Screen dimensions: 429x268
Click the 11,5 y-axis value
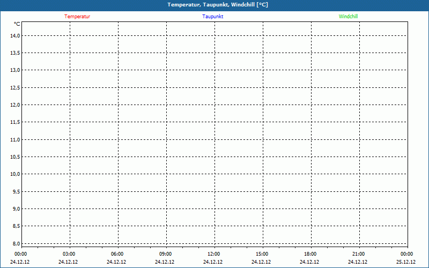pos(15,122)
